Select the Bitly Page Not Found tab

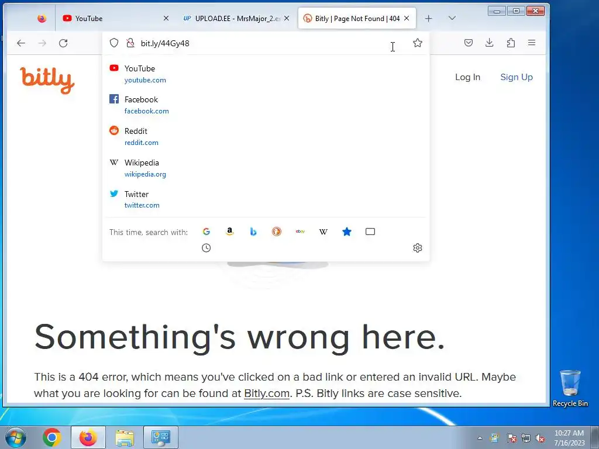point(357,18)
